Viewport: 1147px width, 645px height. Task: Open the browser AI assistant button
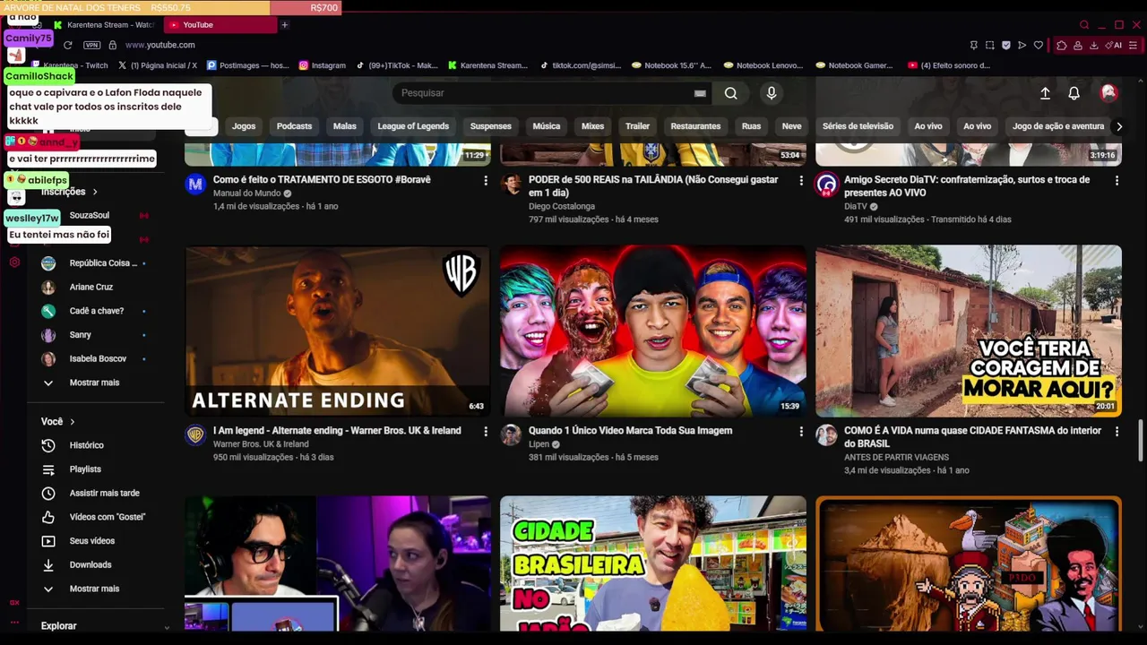pyautogui.click(x=1114, y=45)
